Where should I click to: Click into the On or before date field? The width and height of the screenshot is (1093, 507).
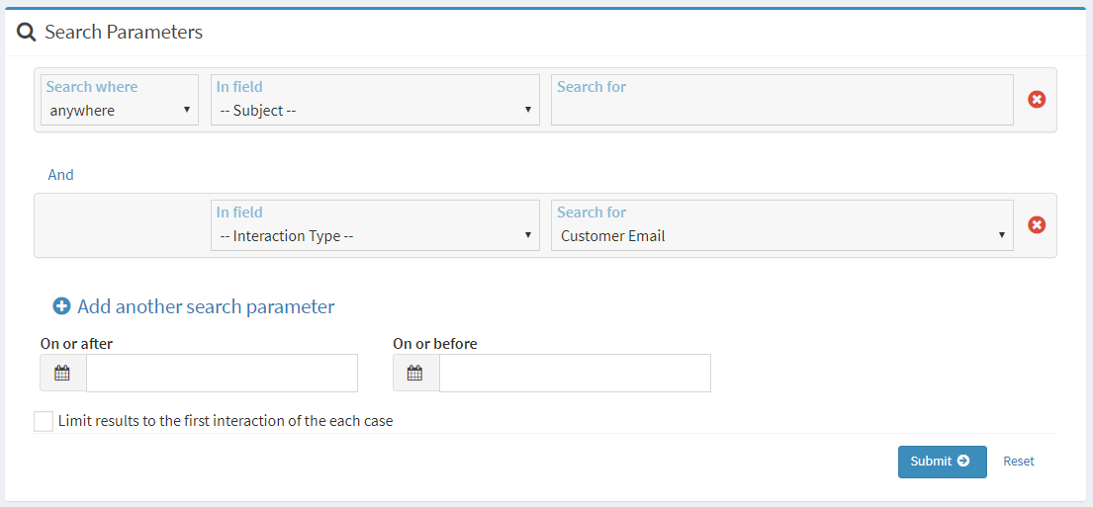[575, 374]
